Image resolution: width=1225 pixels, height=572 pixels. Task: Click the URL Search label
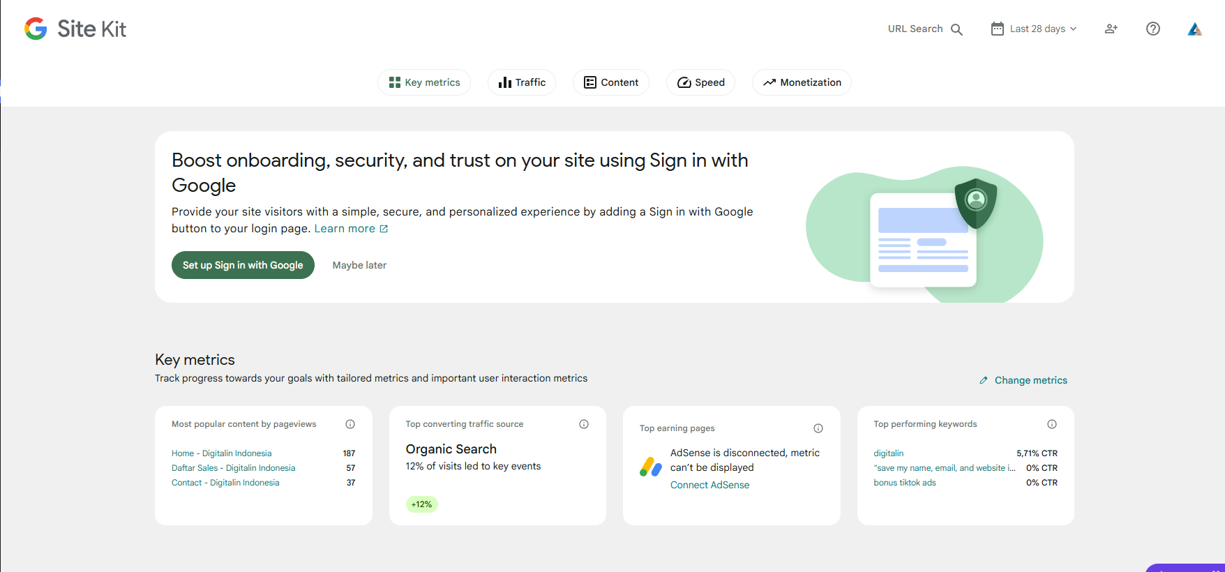pyautogui.click(x=915, y=29)
